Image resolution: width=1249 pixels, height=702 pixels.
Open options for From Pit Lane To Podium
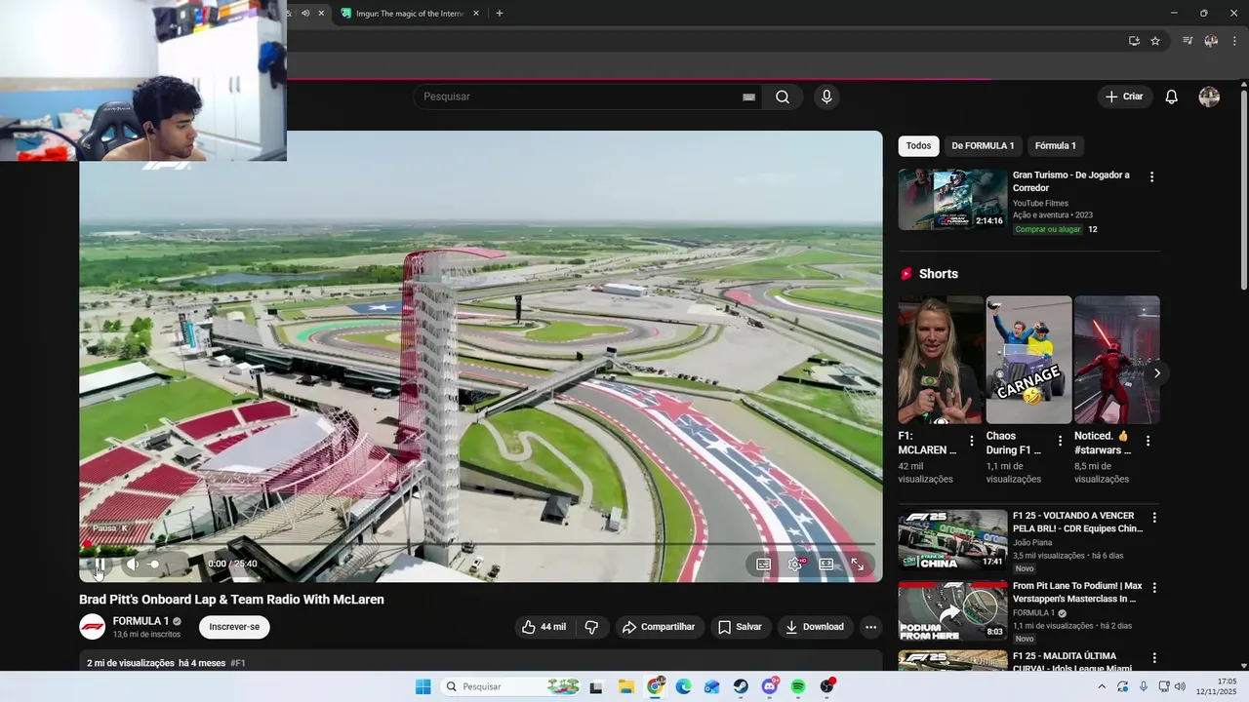[x=1154, y=588]
